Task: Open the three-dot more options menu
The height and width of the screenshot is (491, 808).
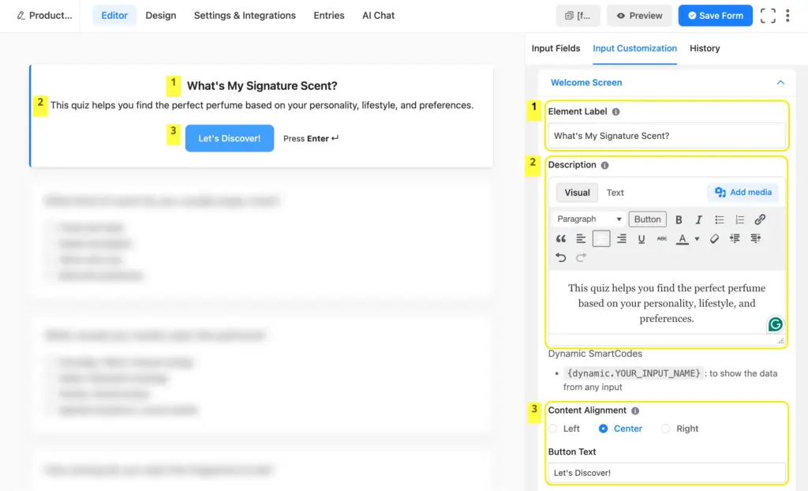Action: tap(787, 16)
